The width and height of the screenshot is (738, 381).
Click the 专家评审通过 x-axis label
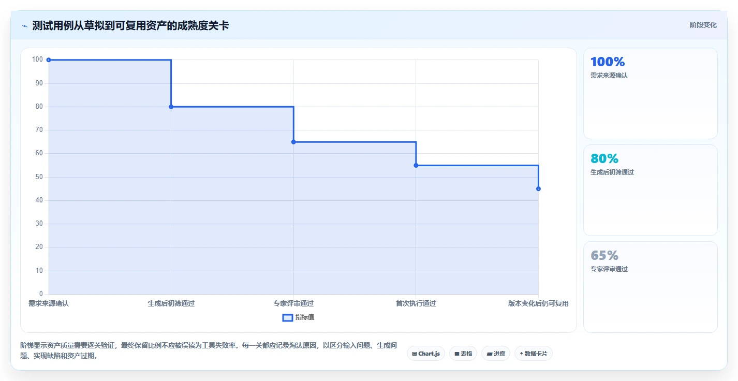pyautogui.click(x=293, y=303)
